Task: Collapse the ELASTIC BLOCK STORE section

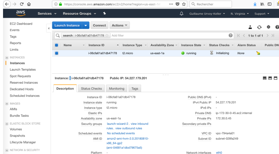Action: click(7, 124)
